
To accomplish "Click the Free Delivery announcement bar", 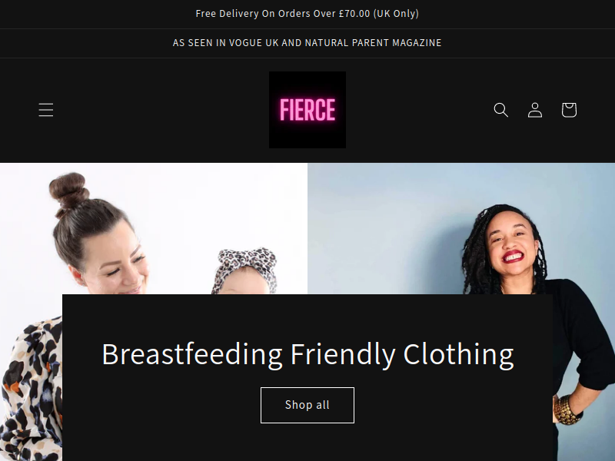I will 307,14.
